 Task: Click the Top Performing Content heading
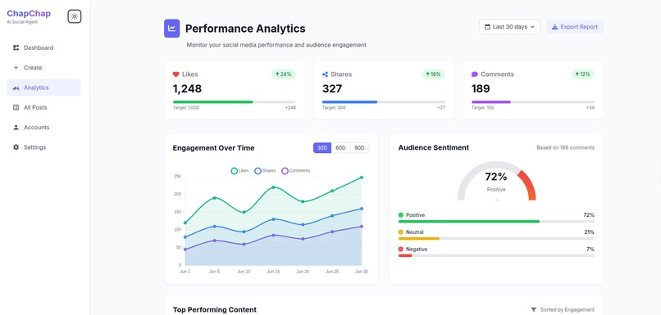click(x=215, y=309)
